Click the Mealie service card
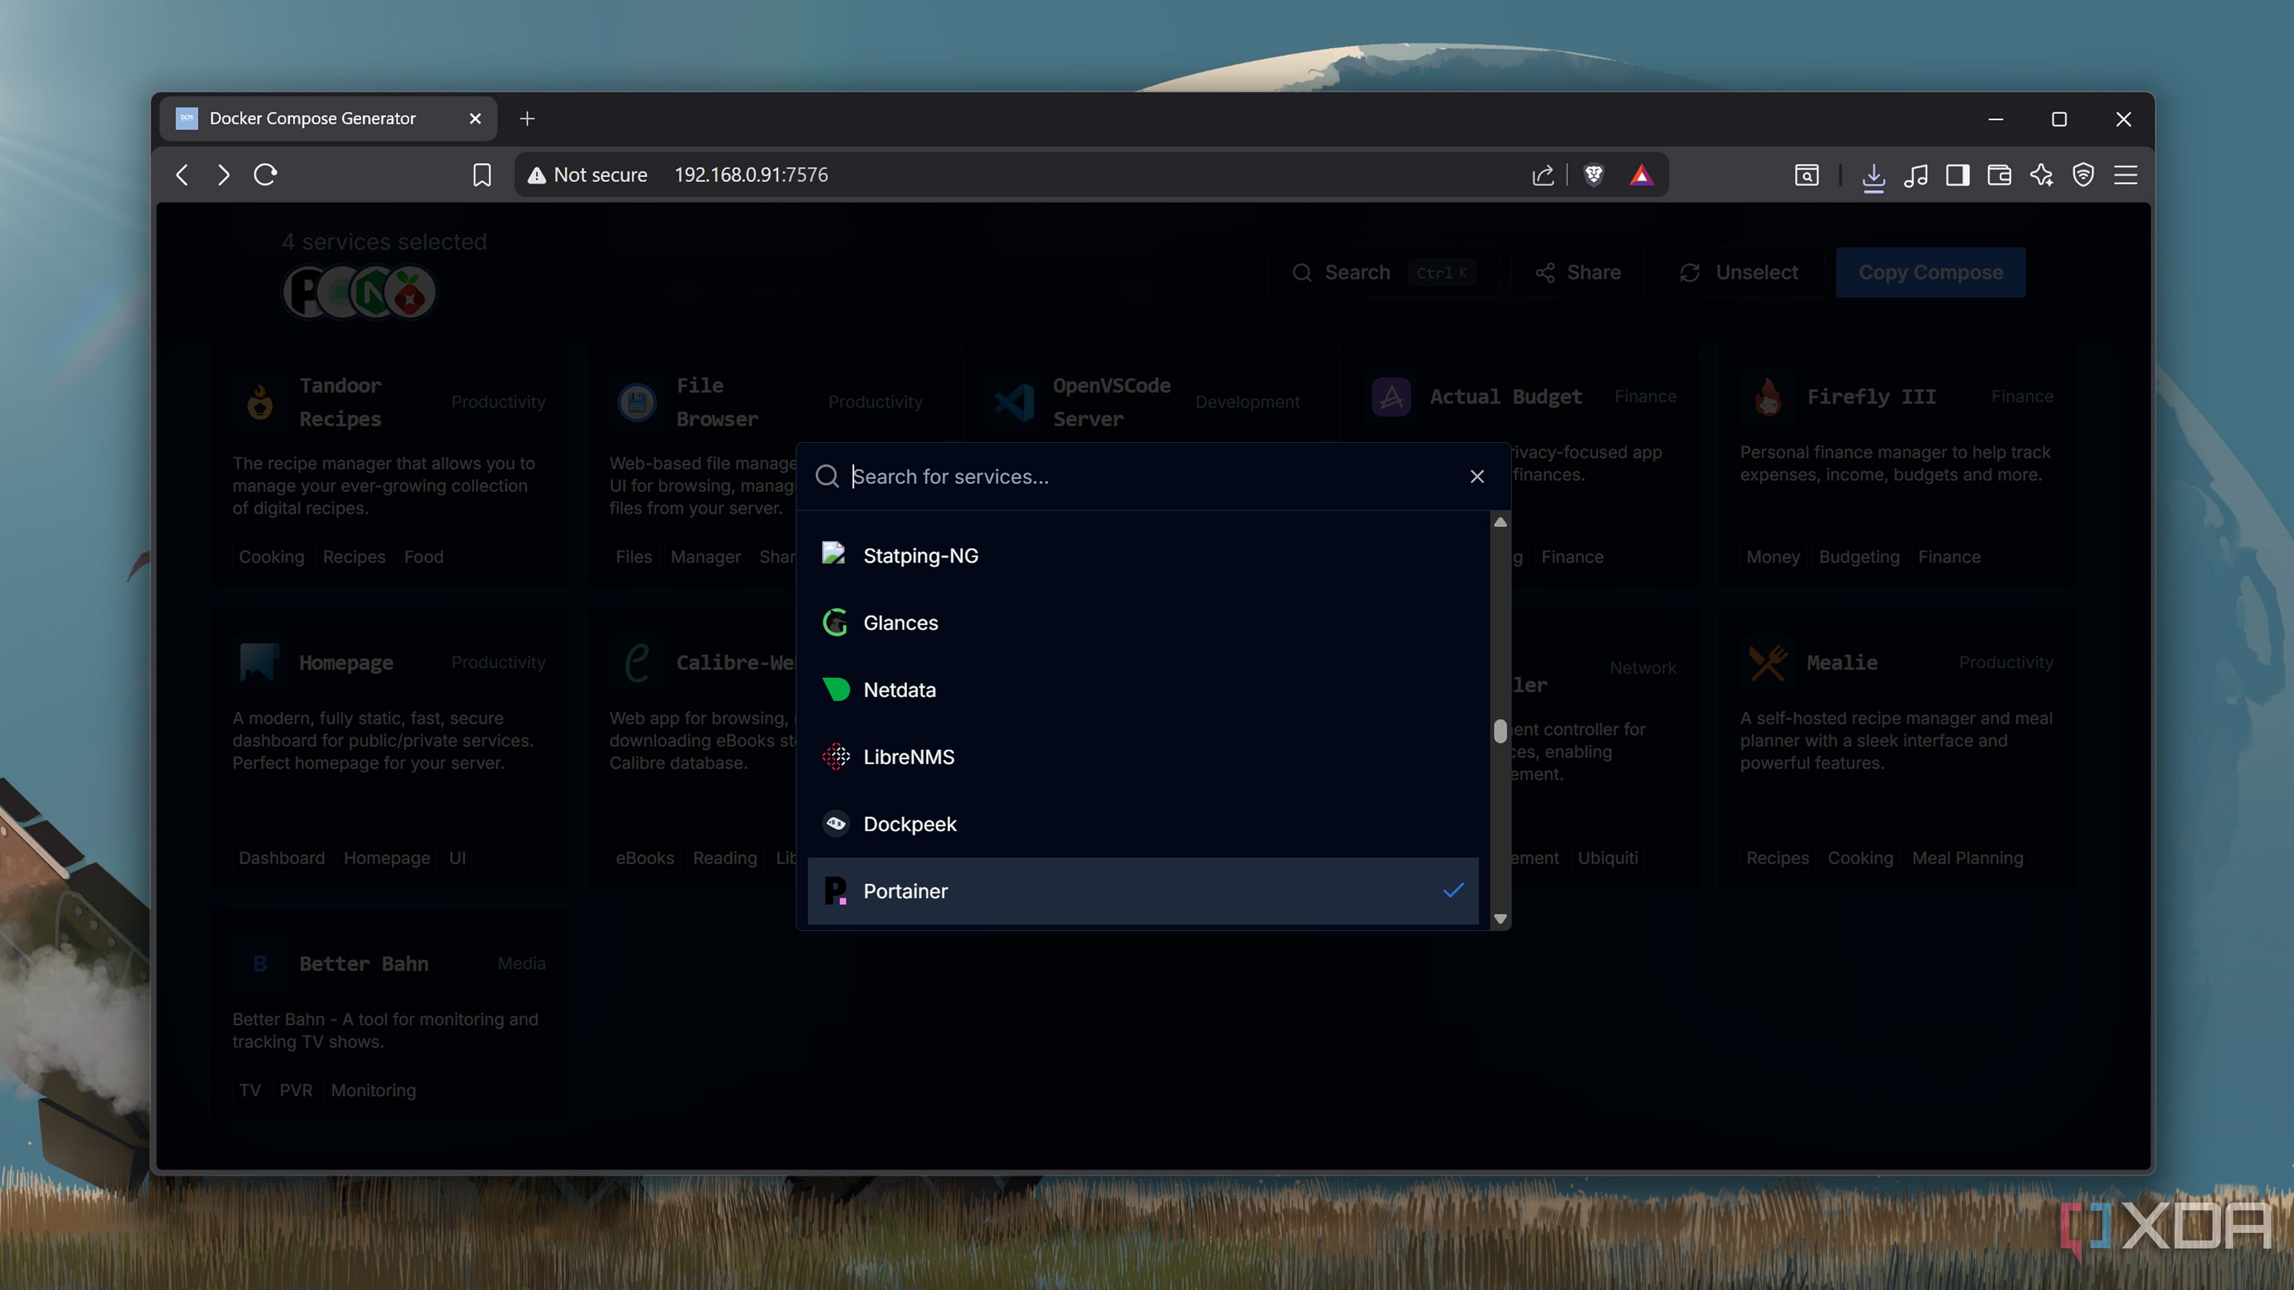The width and height of the screenshot is (2294, 1290). [x=1897, y=749]
